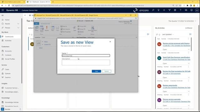Open the Review opportunity activity link
The height and width of the screenshot is (112, 200).
[170, 85]
